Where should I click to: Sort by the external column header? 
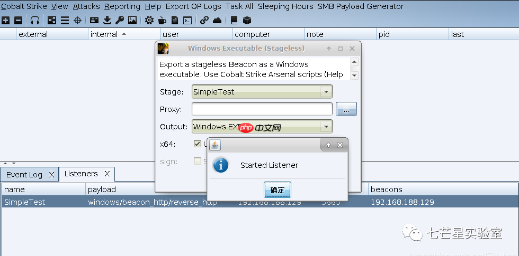(52, 34)
